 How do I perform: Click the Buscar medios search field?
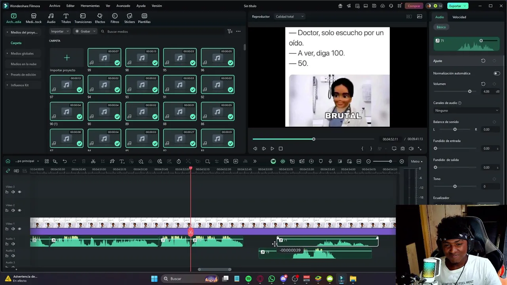[x=162, y=31]
